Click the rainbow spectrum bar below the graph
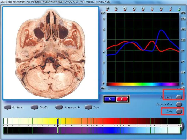Image resolution: width=187 pixels, height=140 pixels. click(x=143, y=84)
